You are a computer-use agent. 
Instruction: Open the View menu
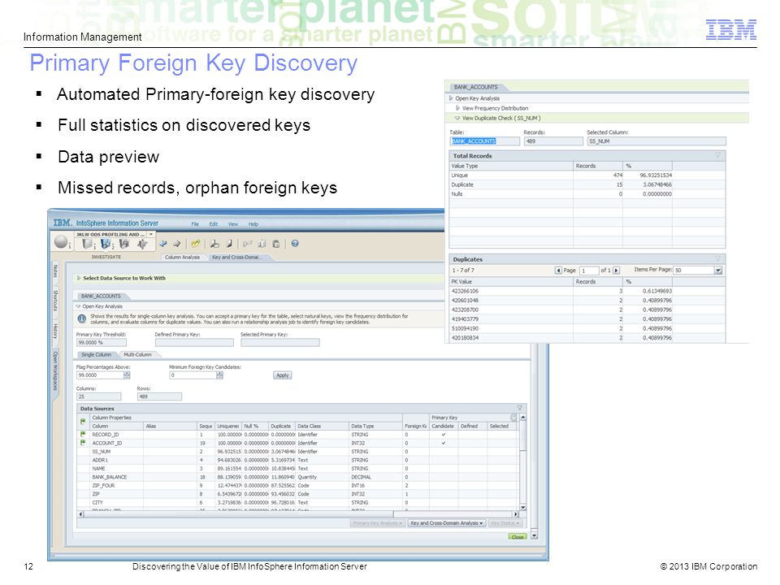(233, 224)
